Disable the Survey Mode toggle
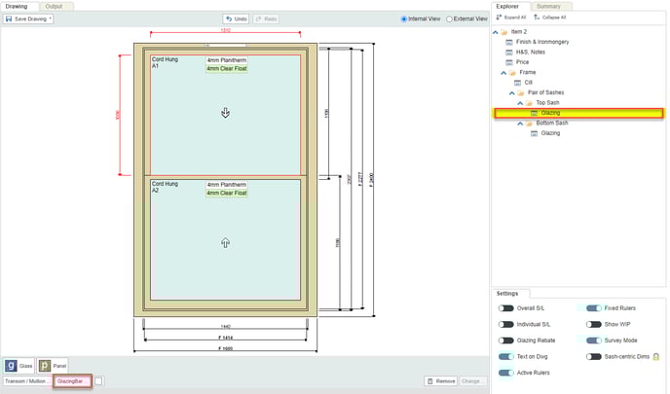This screenshot has width=670, height=394. pyautogui.click(x=593, y=340)
